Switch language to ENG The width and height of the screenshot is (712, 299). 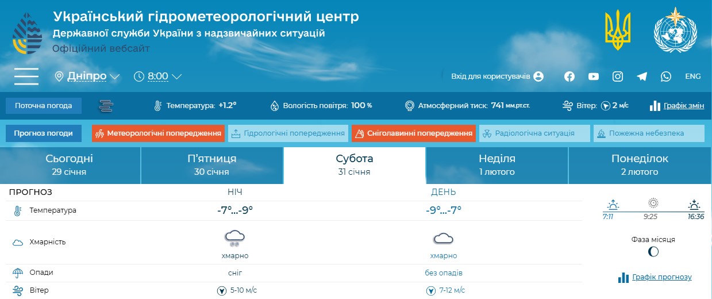tap(693, 76)
